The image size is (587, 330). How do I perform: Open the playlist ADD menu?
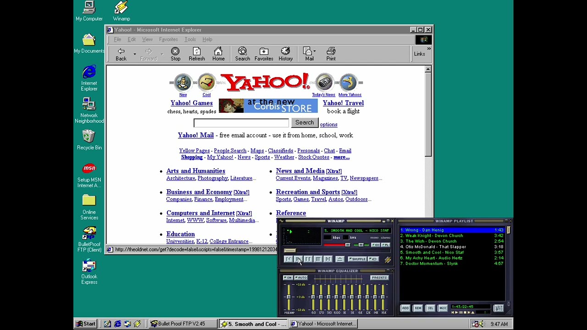[x=405, y=308]
